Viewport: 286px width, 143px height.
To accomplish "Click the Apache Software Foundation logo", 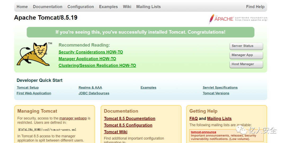I will [x=238, y=19].
